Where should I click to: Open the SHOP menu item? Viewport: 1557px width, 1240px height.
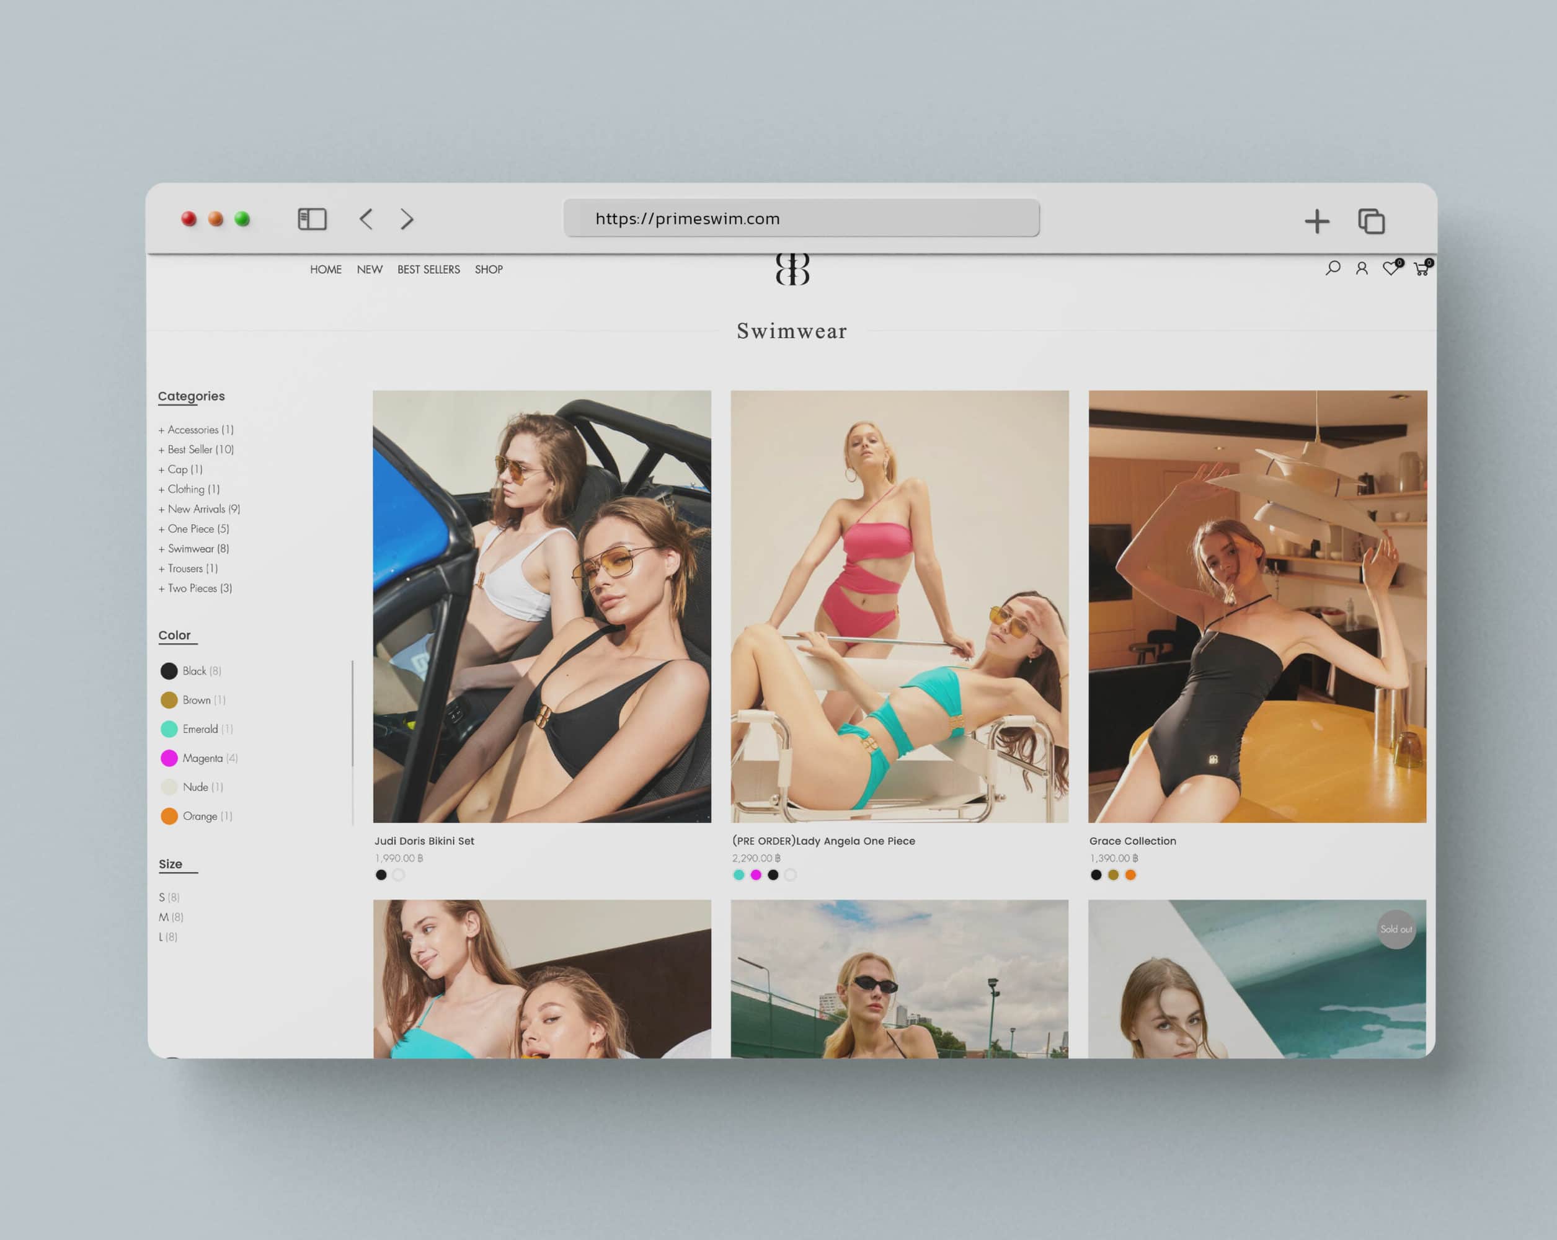[488, 269]
